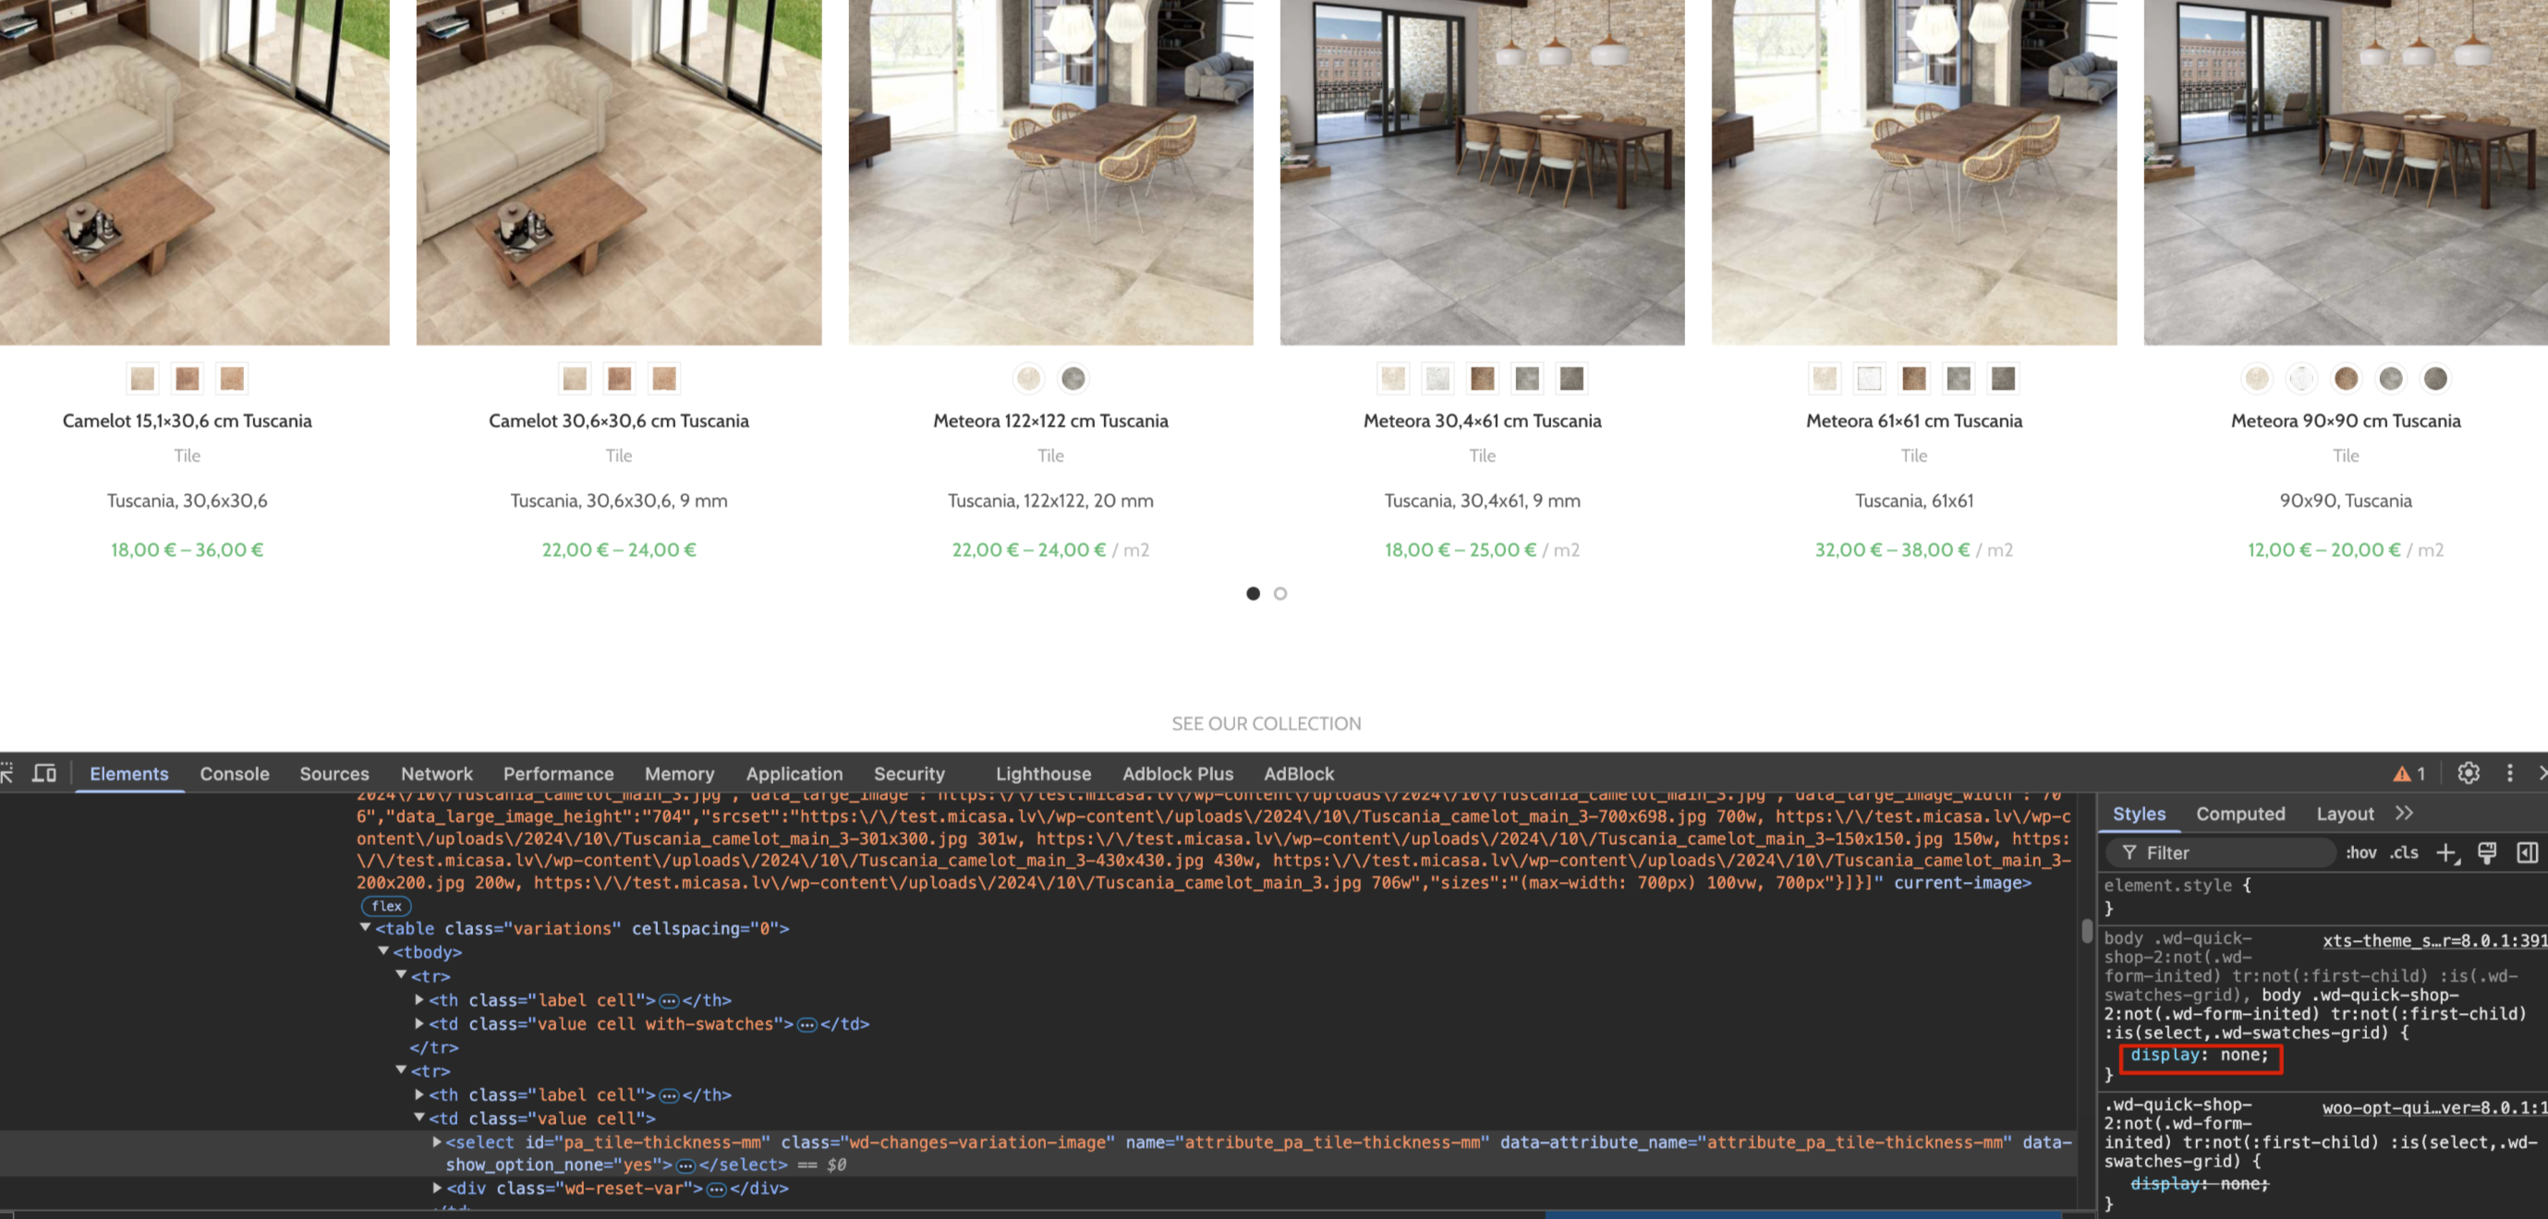This screenshot has height=1219, width=2548.
Task: Click the flex badge in Elements tree
Action: 386,906
